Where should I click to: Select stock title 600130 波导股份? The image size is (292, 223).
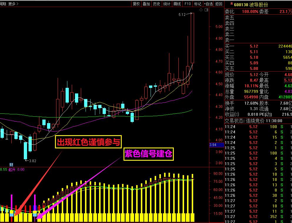[251, 5]
